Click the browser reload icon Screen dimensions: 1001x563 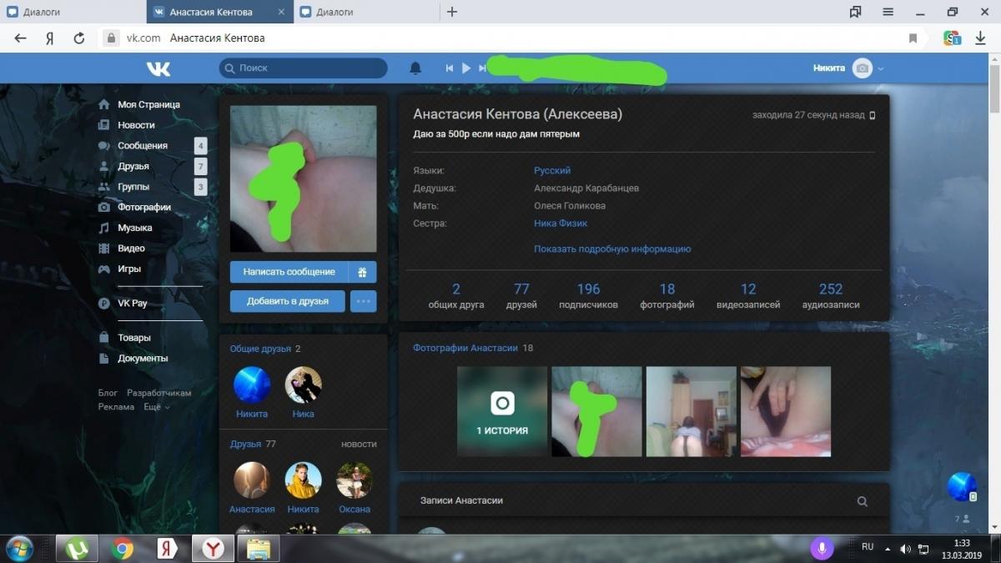[79, 38]
